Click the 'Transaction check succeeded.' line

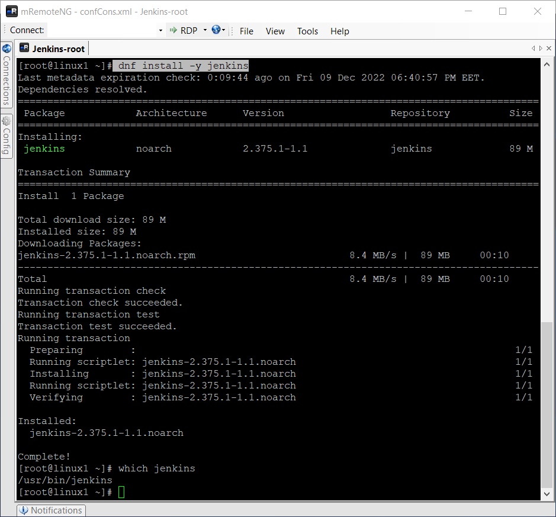[100, 303]
